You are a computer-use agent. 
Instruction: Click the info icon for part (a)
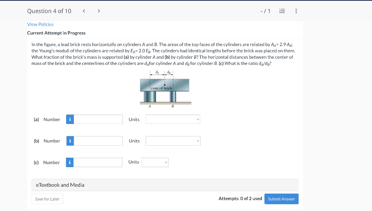(x=70, y=119)
